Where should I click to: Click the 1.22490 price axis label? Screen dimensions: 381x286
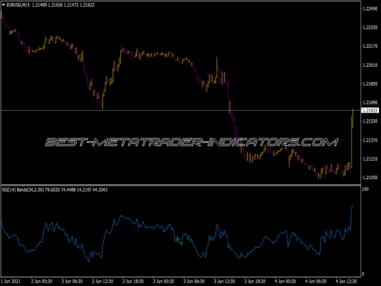(370, 9)
